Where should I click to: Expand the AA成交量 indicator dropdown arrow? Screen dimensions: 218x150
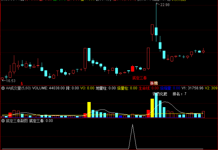coord(3,88)
